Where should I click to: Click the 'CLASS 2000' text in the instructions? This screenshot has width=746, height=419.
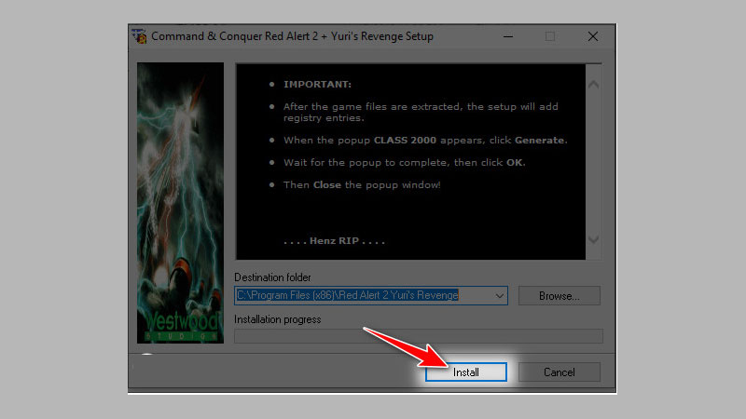click(x=405, y=141)
